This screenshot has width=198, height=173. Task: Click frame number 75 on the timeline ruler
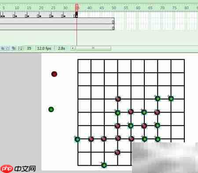(174, 8)
